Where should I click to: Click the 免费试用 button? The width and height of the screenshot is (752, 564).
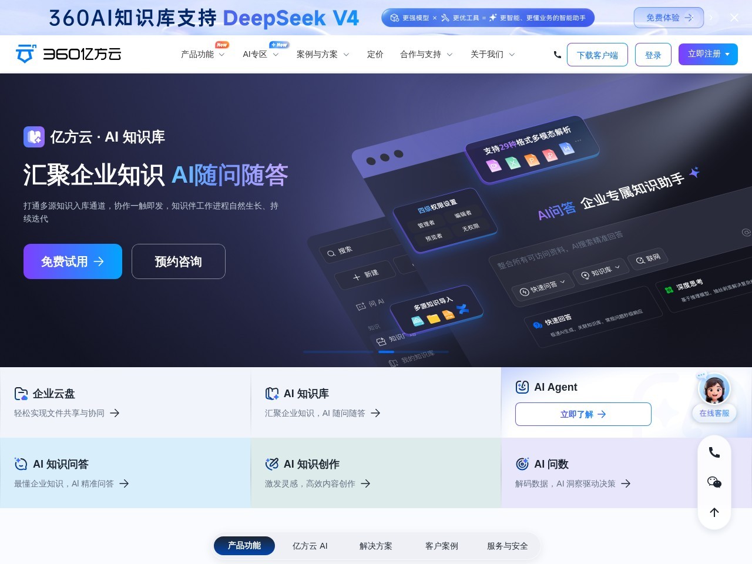click(x=73, y=261)
